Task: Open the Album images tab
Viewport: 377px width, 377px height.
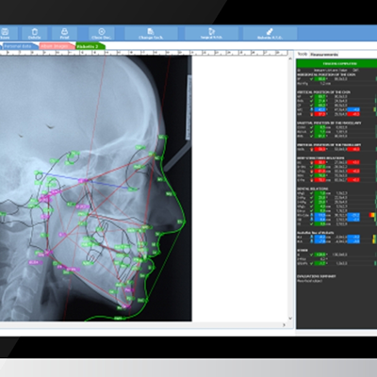Action: pos(57,46)
